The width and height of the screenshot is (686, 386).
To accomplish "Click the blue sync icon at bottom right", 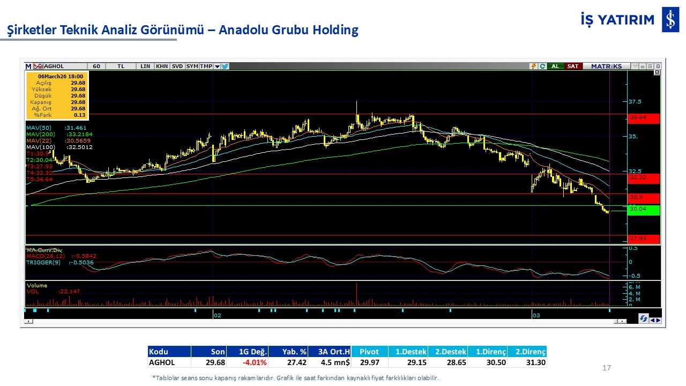I will coord(643,318).
